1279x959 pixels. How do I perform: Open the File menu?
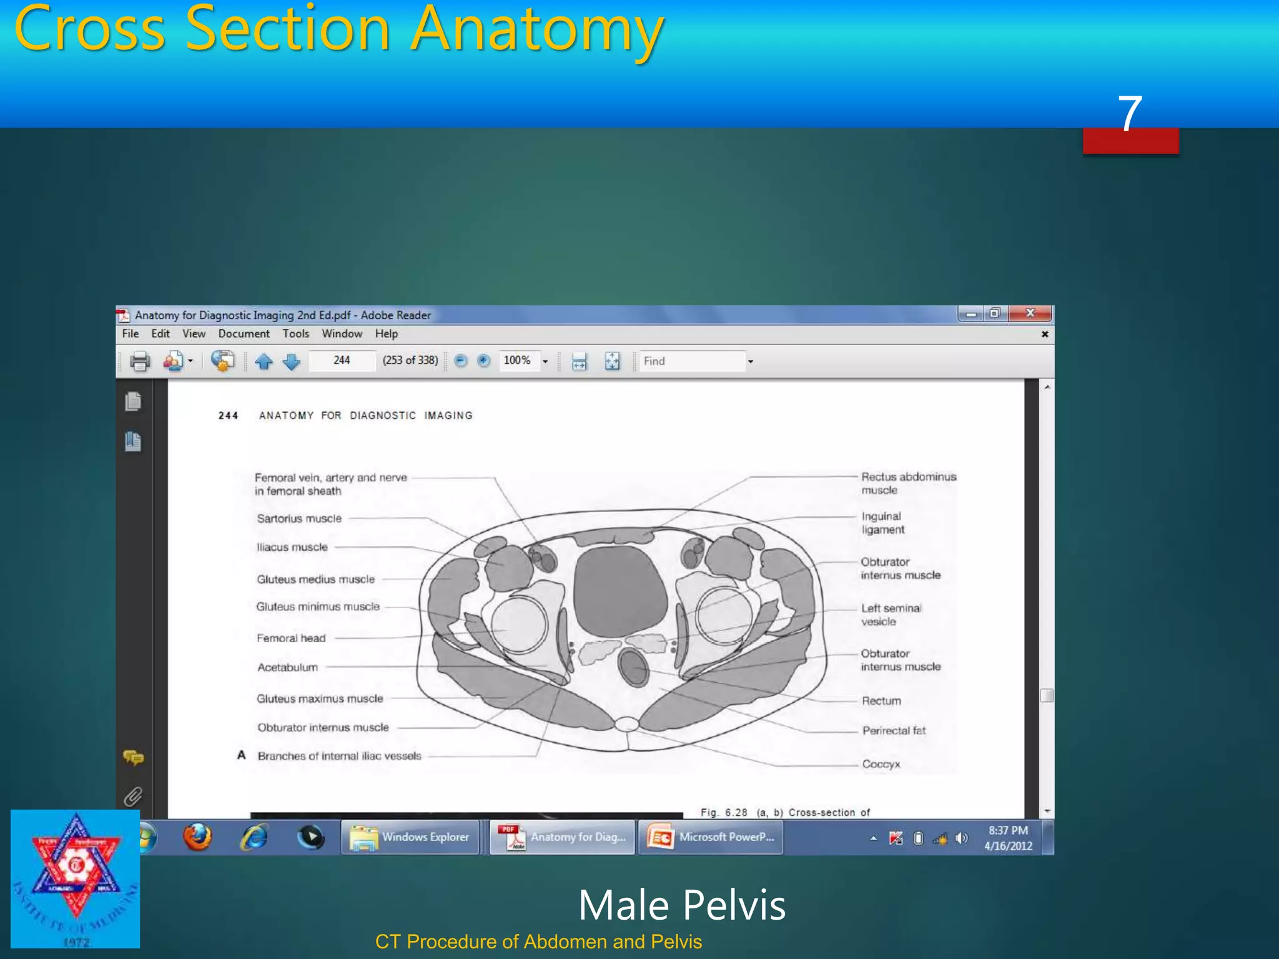131,333
